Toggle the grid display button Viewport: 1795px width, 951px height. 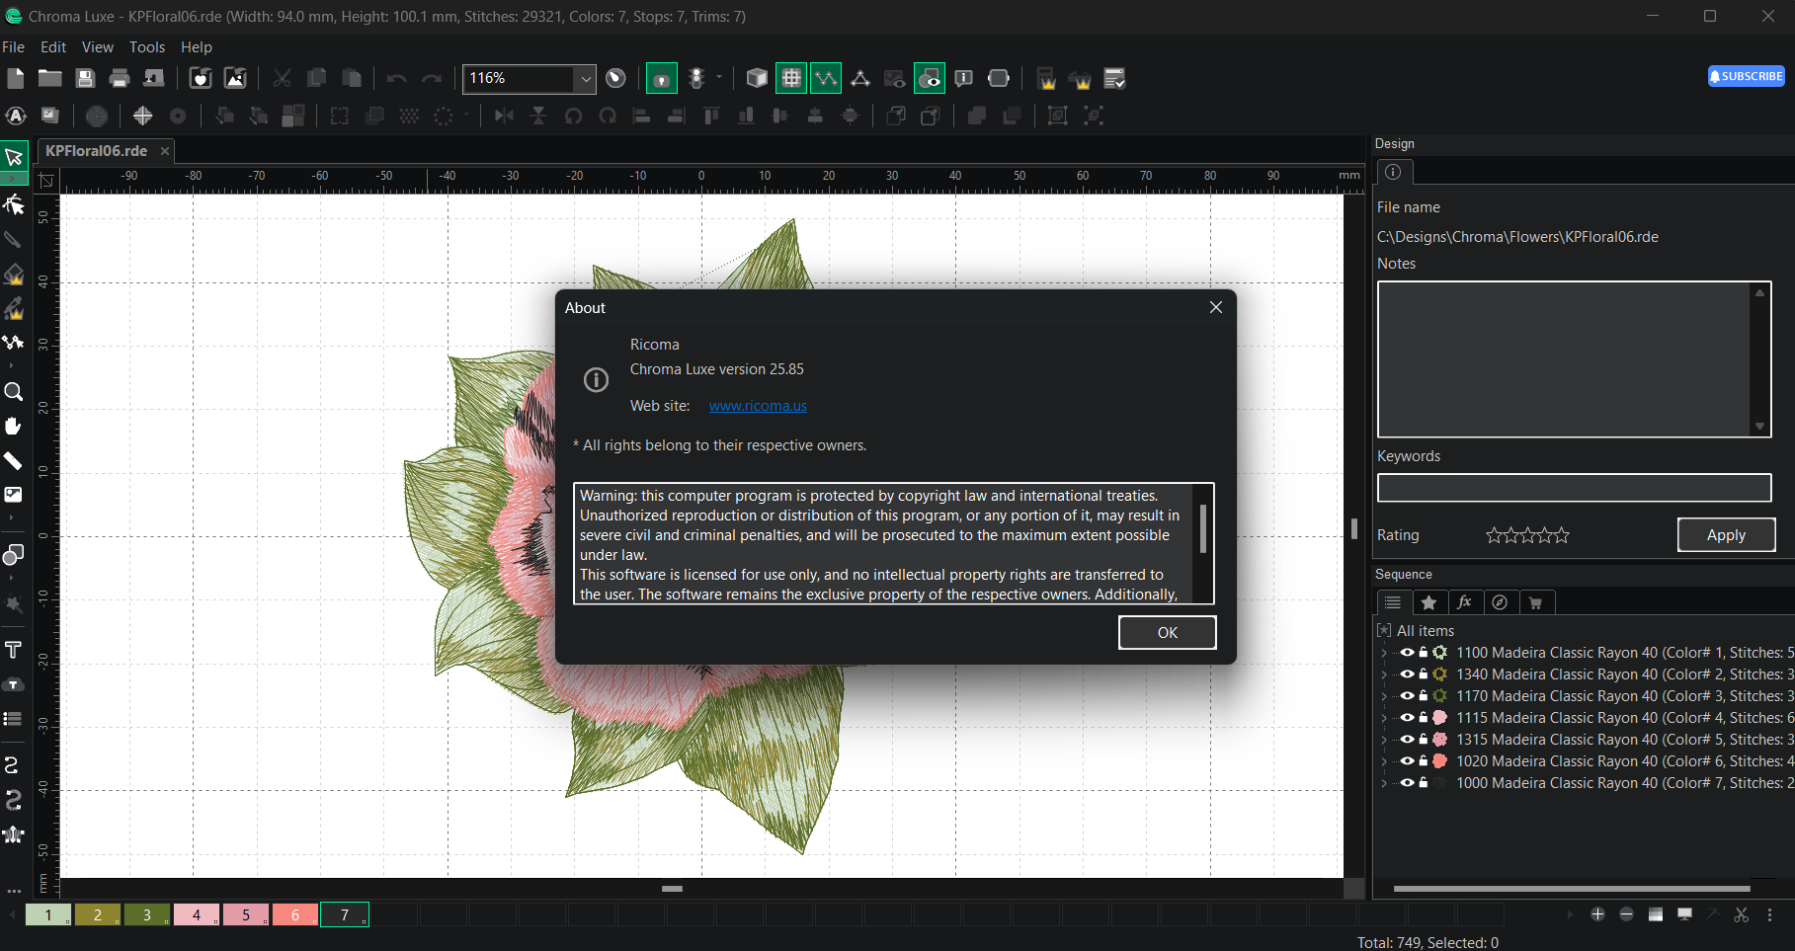791,78
